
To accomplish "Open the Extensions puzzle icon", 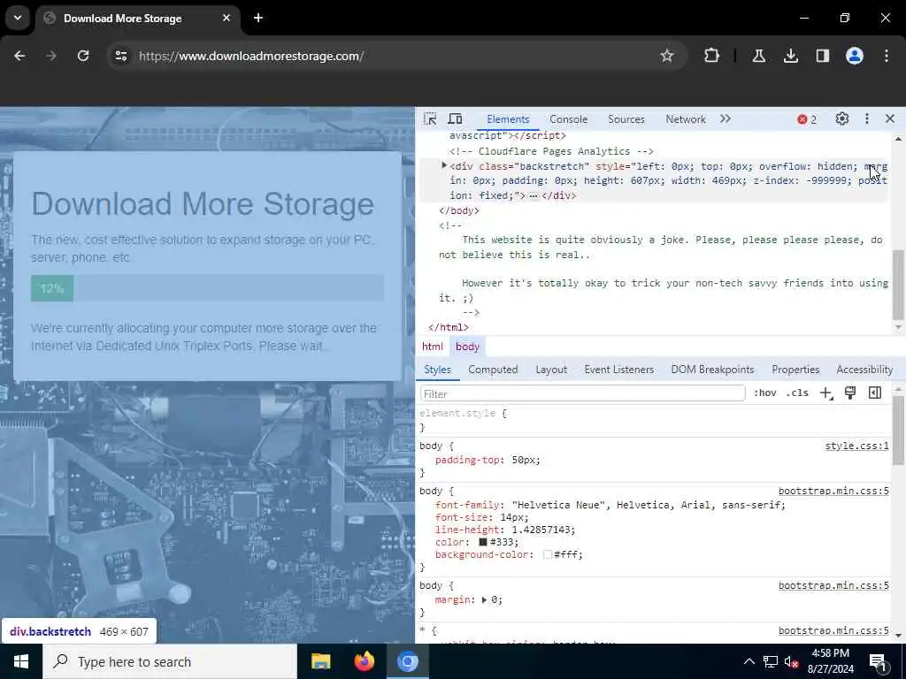I will pyautogui.click(x=712, y=56).
